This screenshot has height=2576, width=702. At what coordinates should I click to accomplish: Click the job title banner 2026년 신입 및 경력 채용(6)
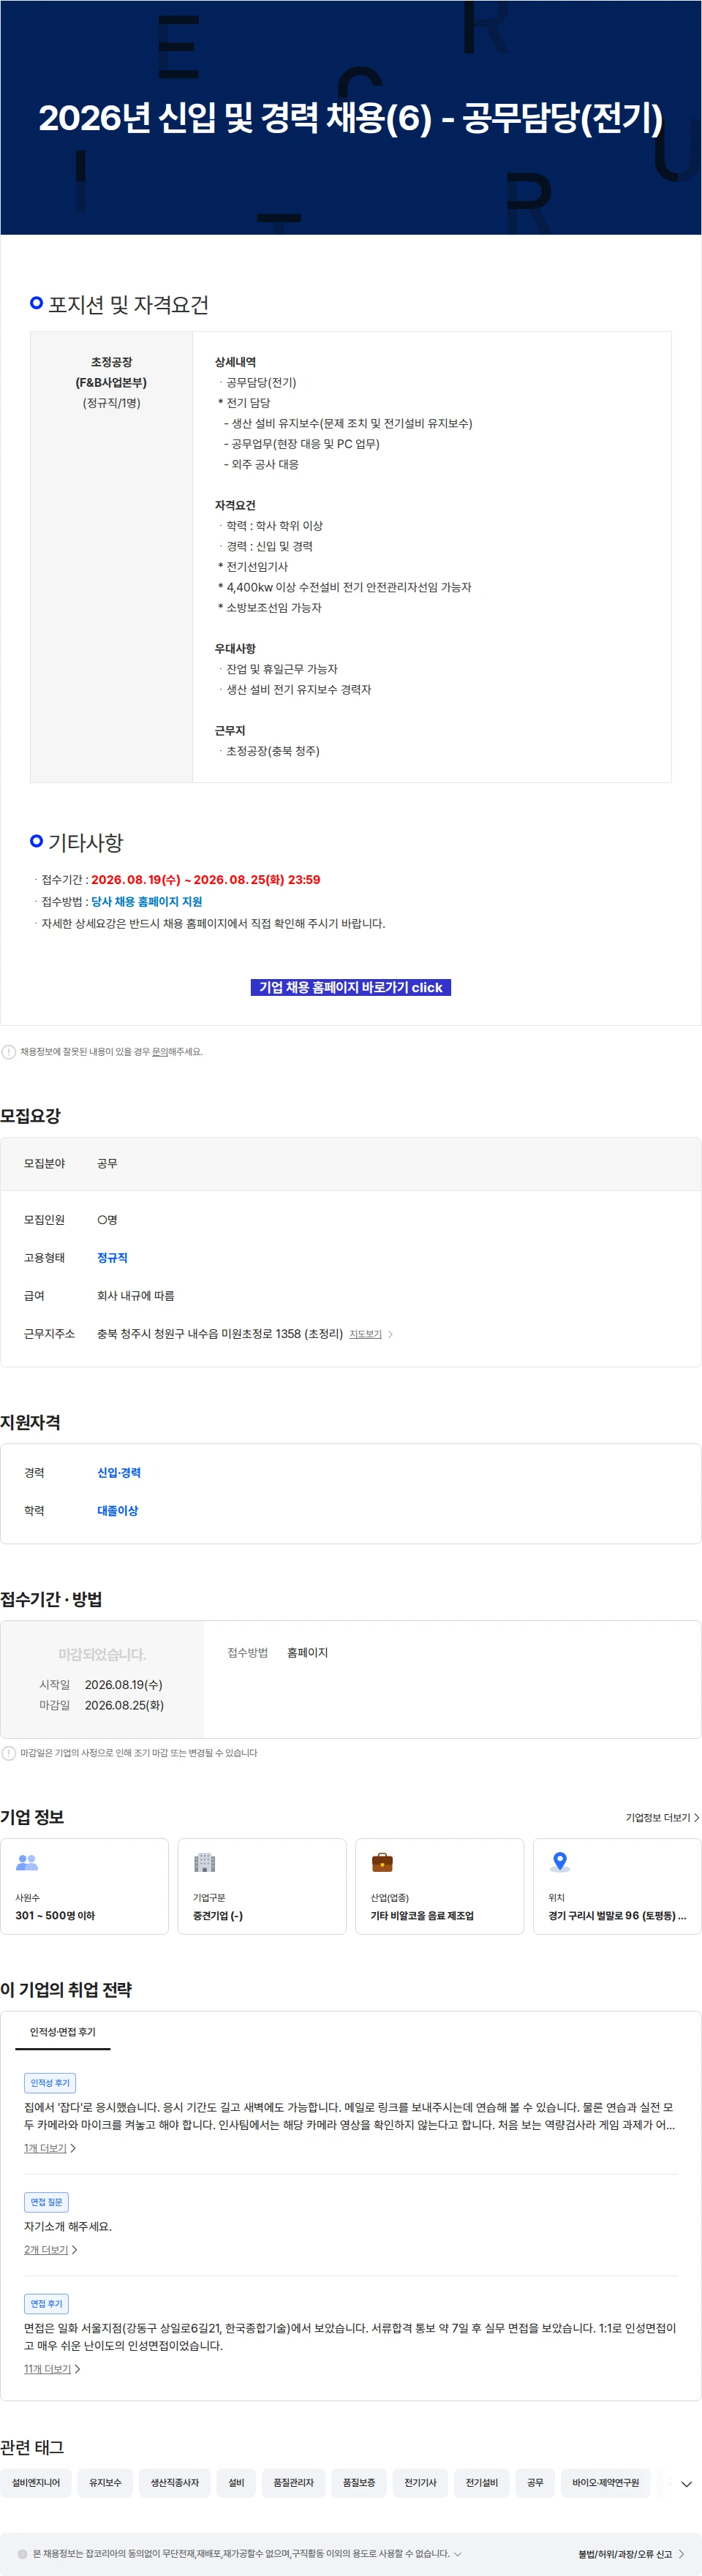tap(351, 118)
